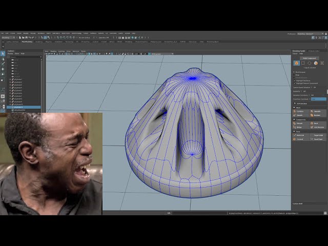This screenshot has width=328, height=246.
Task: Activate the Scale tool in toolbox
Action: pos(3,80)
